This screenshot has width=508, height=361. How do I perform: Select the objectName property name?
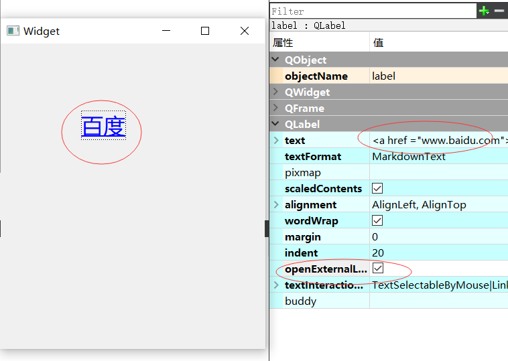click(316, 76)
